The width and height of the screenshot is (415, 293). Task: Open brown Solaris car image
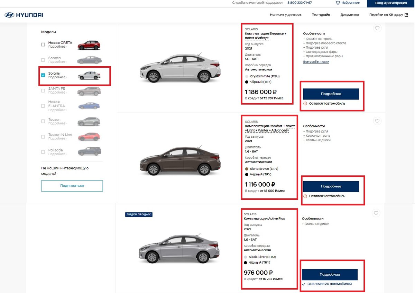[180, 161]
